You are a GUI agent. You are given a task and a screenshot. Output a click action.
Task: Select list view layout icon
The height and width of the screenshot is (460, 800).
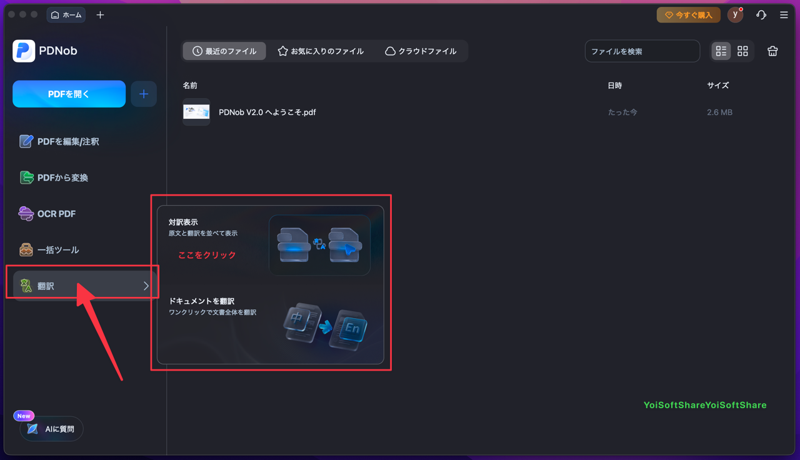tap(721, 51)
